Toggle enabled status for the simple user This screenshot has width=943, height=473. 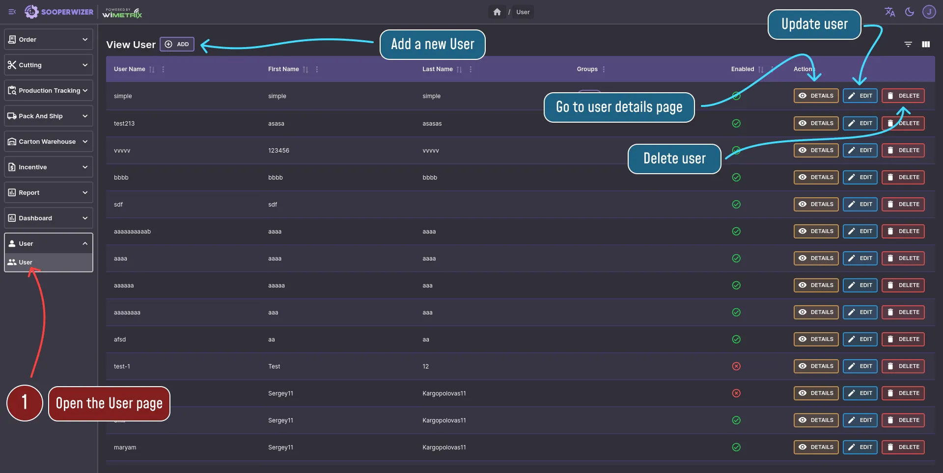(736, 96)
